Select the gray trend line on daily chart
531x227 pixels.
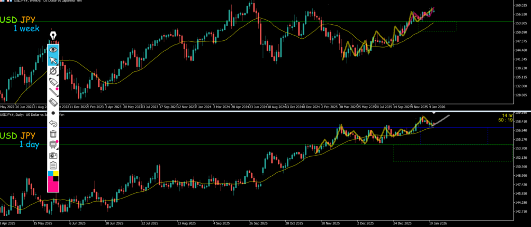tap(442, 120)
